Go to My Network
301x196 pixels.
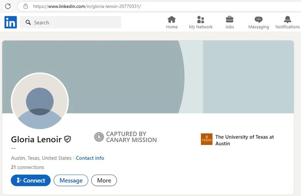(201, 23)
